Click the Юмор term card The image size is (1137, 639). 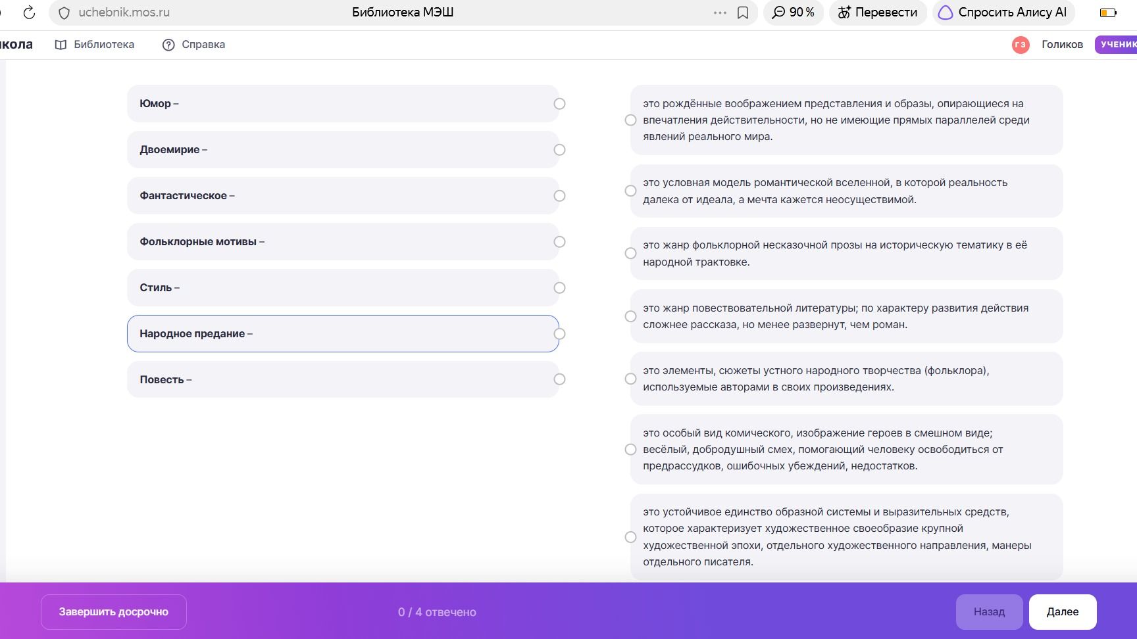tap(343, 104)
